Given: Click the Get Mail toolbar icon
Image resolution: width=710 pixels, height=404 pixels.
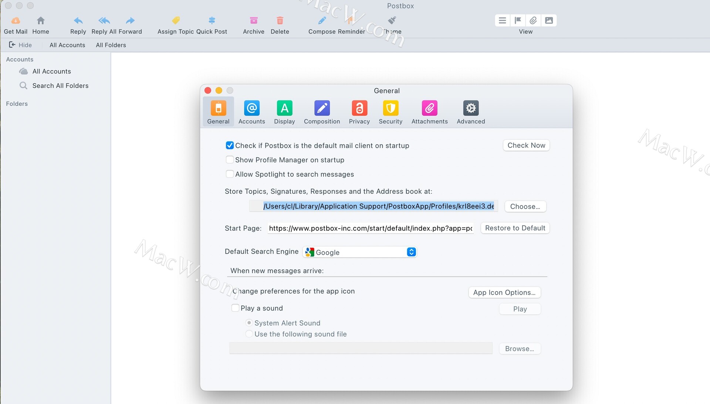Looking at the screenshot, I should pos(16,20).
